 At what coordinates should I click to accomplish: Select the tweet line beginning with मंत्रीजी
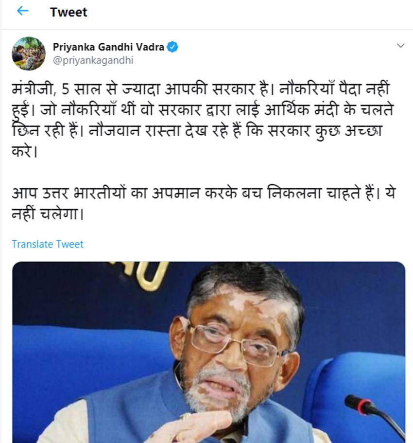pyautogui.click(x=201, y=89)
